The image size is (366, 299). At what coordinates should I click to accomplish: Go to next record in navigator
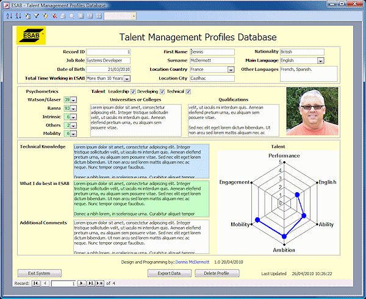coord(82,283)
